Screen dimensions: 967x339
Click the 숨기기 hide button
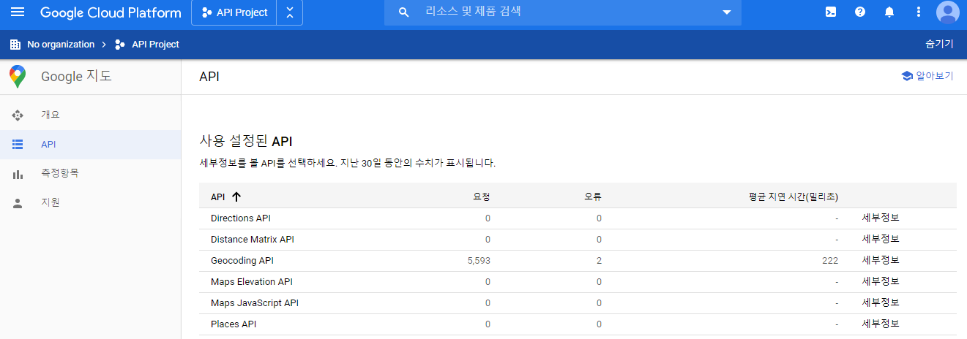[x=939, y=44]
